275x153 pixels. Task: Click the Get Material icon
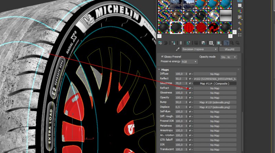160,43
